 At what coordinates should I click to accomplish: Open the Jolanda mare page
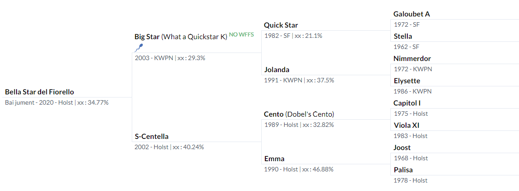pyautogui.click(x=277, y=69)
